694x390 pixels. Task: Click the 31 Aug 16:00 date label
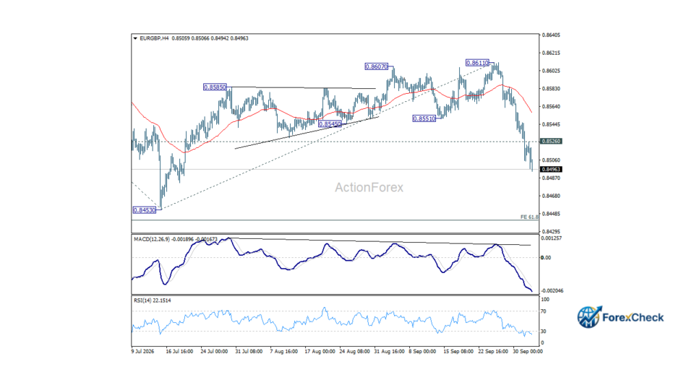pyautogui.click(x=389, y=352)
